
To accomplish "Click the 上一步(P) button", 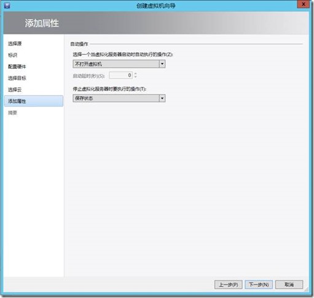I will (229, 284).
